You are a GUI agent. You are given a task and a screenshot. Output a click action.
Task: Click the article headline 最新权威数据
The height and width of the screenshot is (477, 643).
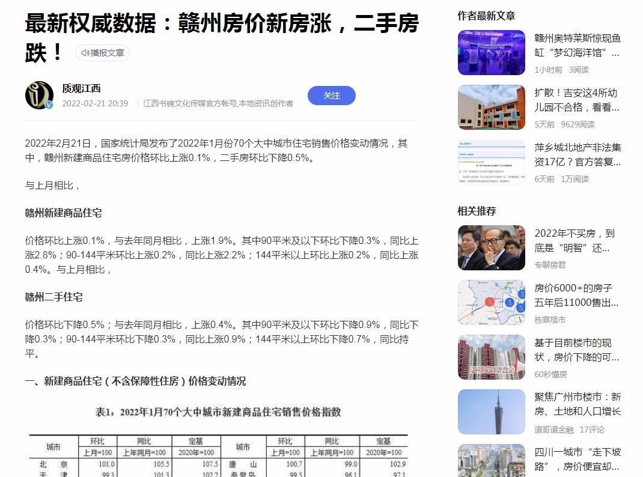pos(222,38)
